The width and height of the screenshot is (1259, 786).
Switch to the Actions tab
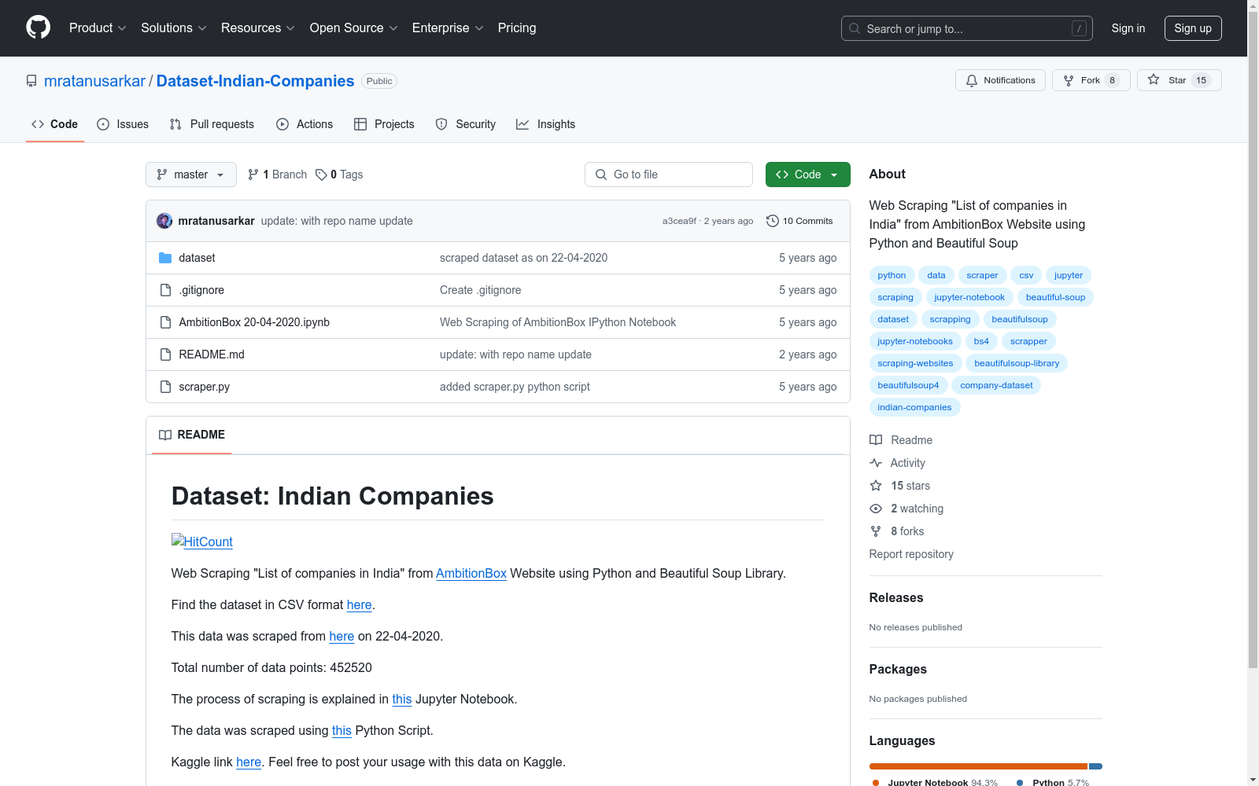[x=305, y=124]
